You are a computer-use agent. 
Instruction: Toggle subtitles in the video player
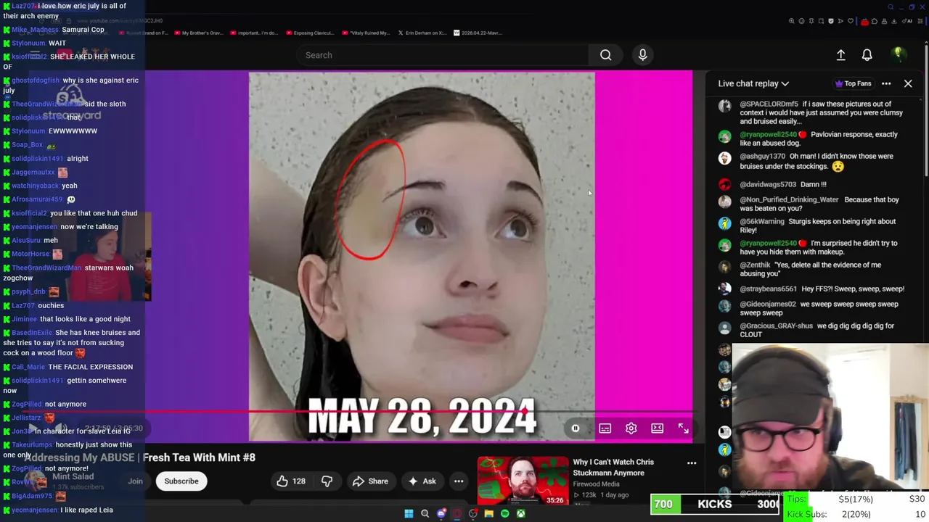(605, 428)
